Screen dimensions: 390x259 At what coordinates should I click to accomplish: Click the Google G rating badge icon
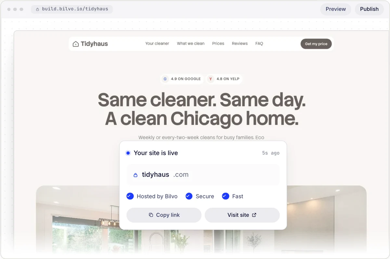[165, 79]
